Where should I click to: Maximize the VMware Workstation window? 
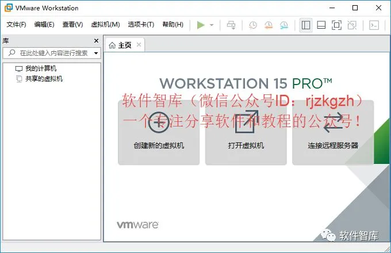click(x=355, y=7)
